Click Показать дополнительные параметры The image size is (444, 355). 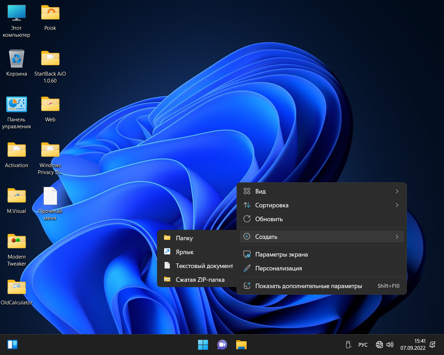click(308, 286)
